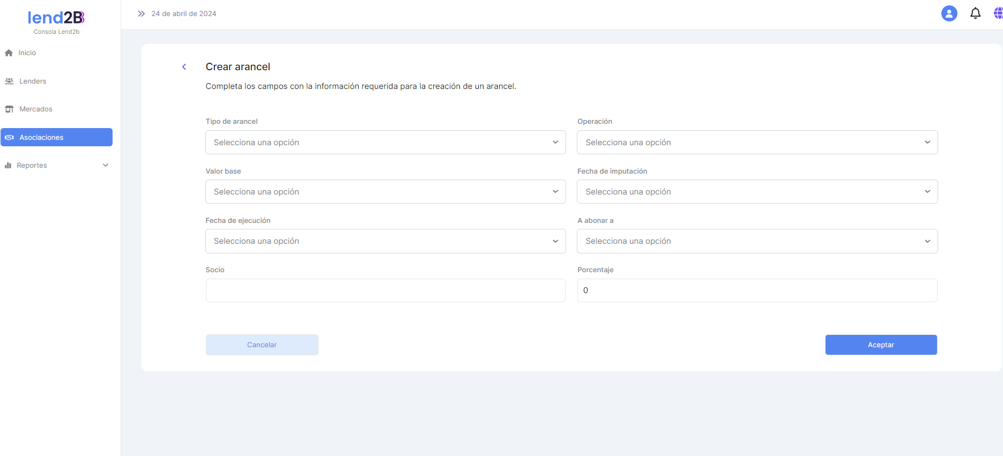
Task: Open the Fecha de imputación dropdown
Action: [757, 192]
